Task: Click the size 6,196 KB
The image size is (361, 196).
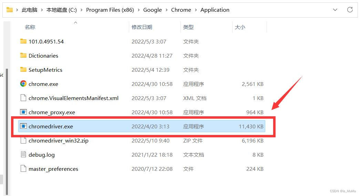Action: pos(252,141)
